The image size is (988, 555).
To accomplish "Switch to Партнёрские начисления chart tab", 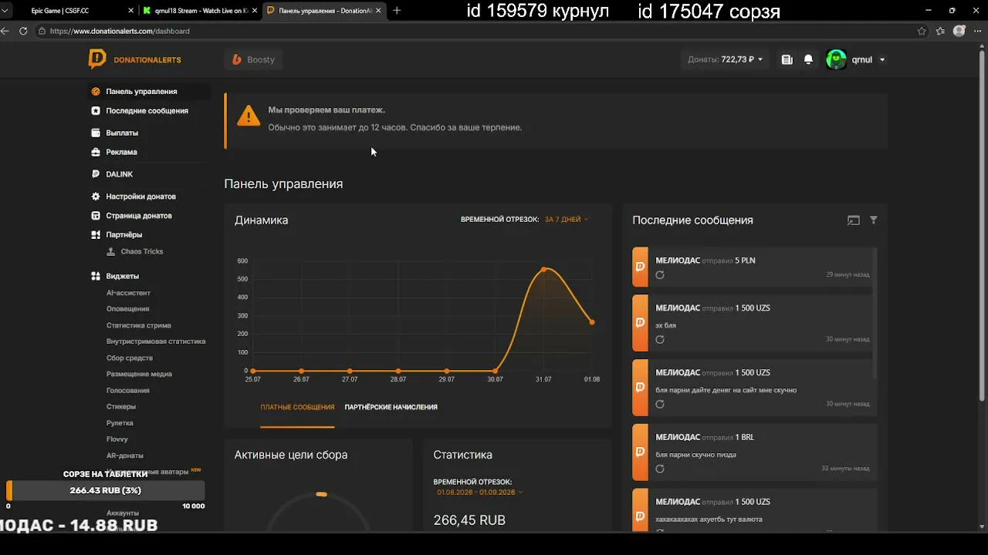I will (x=391, y=407).
